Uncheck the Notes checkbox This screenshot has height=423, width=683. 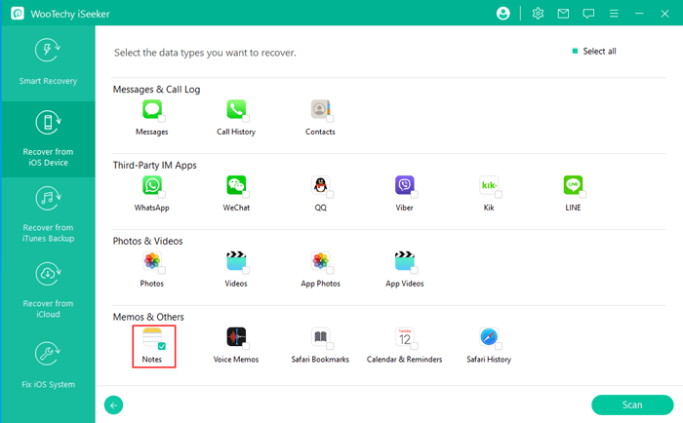pos(162,346)
